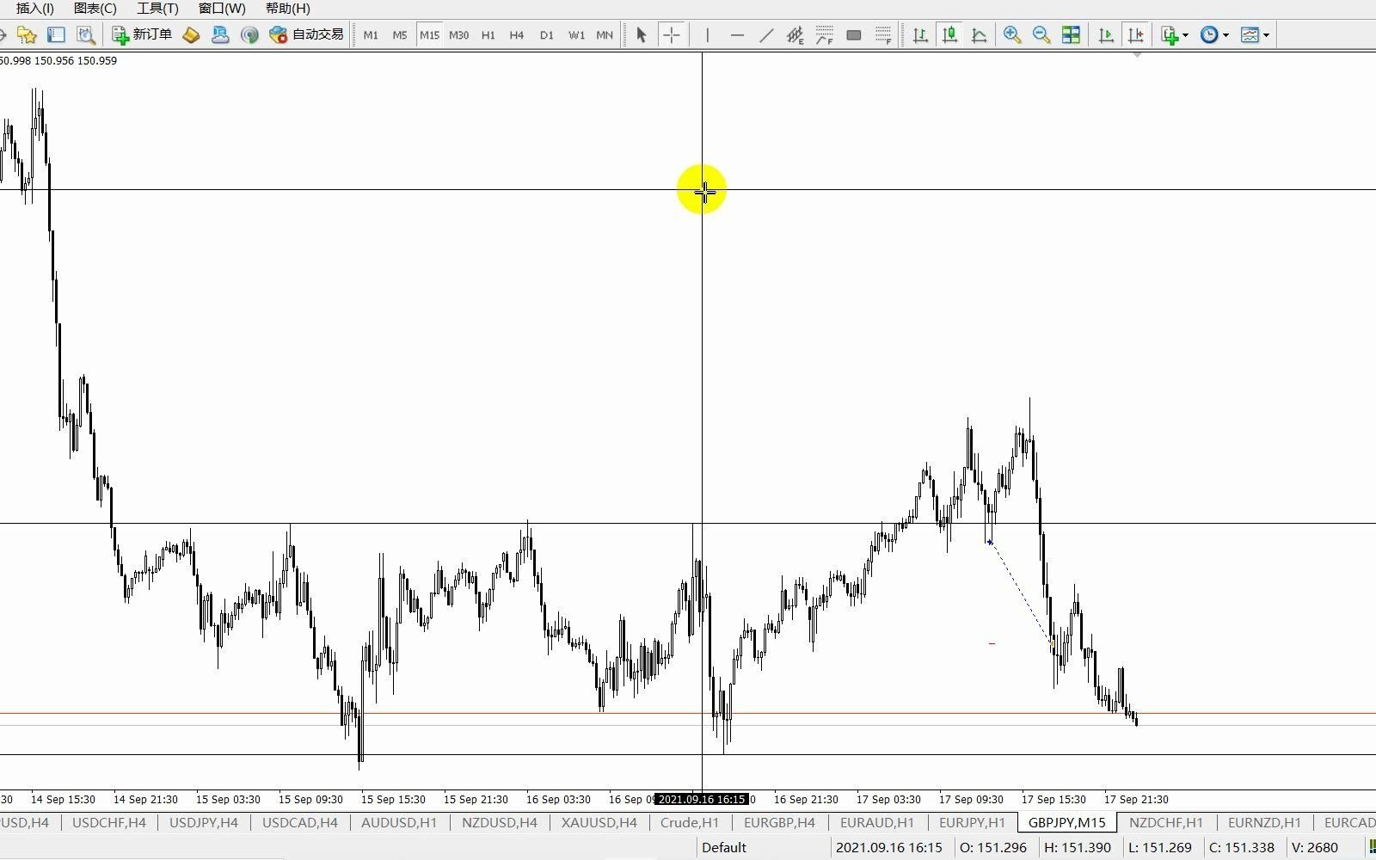This screenshot has height=860, width=1376.
Task: Toggle chart auto scroll icon
Action: click(1106, 35)
